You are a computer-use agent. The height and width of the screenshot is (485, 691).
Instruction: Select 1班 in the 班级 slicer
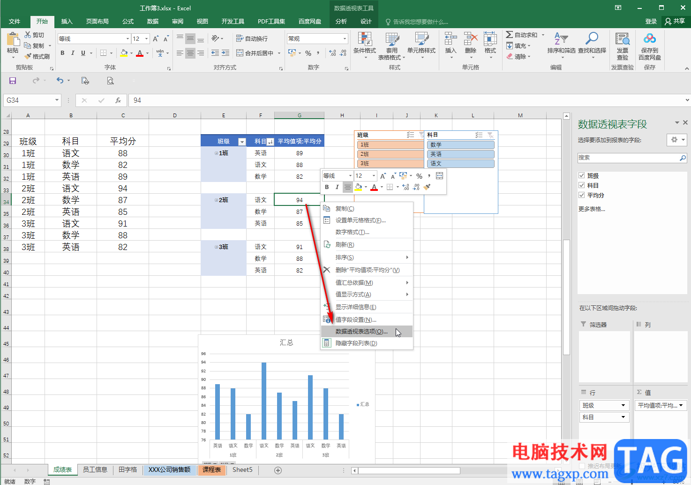click(391, 145)
